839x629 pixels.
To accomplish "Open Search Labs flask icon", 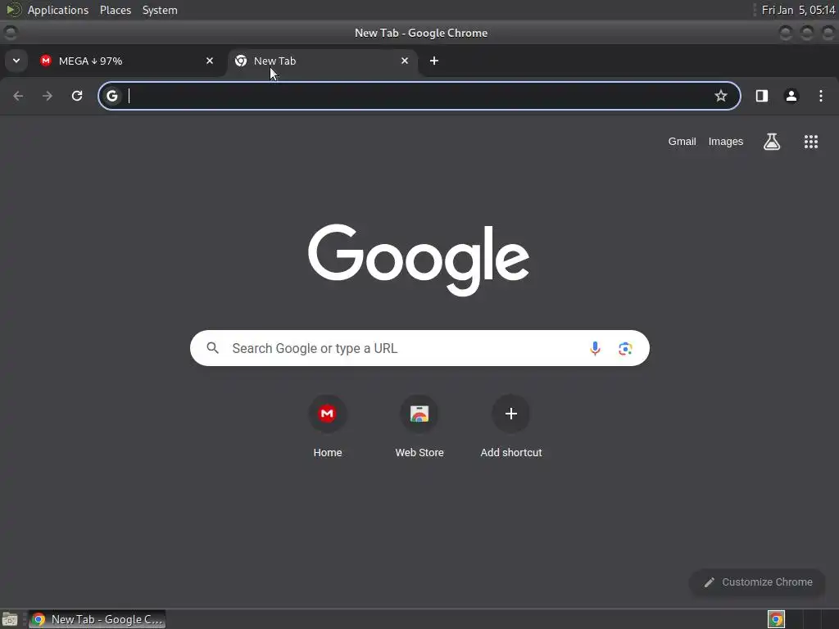I will 772,141.
